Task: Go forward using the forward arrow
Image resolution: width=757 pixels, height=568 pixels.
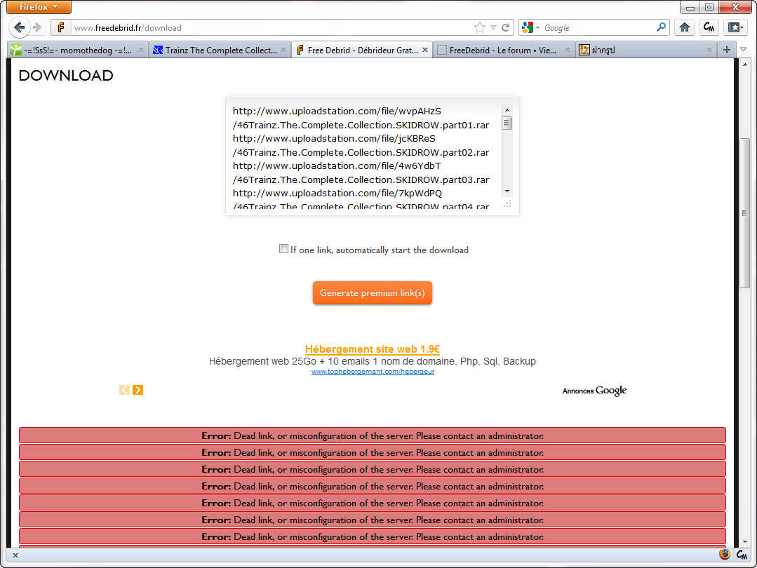Action: 37,27
